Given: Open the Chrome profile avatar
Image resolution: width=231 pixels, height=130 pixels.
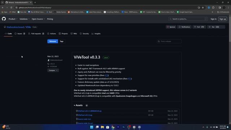Looking at the screenshot, I should pos(224,8).
